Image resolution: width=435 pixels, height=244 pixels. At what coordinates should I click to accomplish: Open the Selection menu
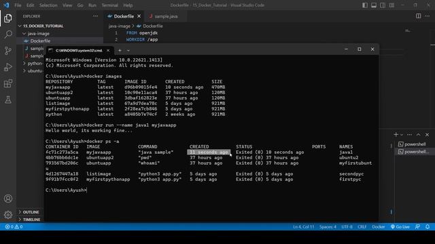[x=48, y=5]
